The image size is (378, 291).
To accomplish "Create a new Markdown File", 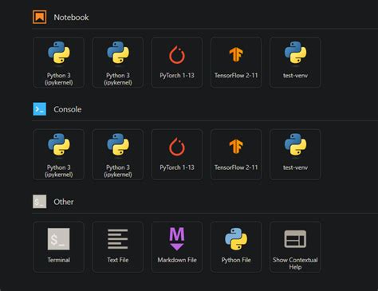I will 177,247.
